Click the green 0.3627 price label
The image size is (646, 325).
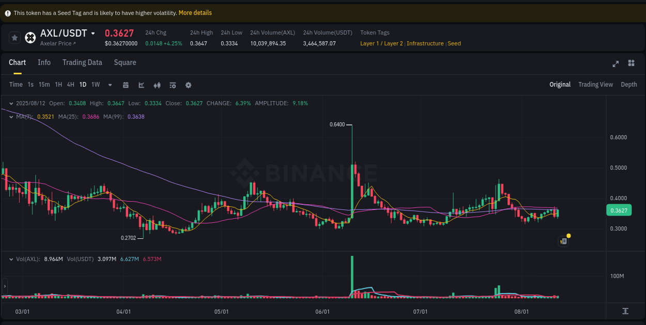[x=620, y=210]
